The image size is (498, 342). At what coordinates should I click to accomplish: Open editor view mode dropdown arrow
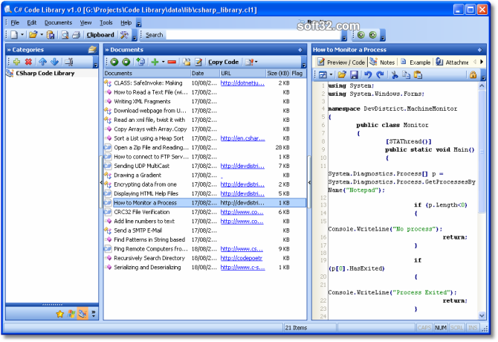tap(331, 75)
